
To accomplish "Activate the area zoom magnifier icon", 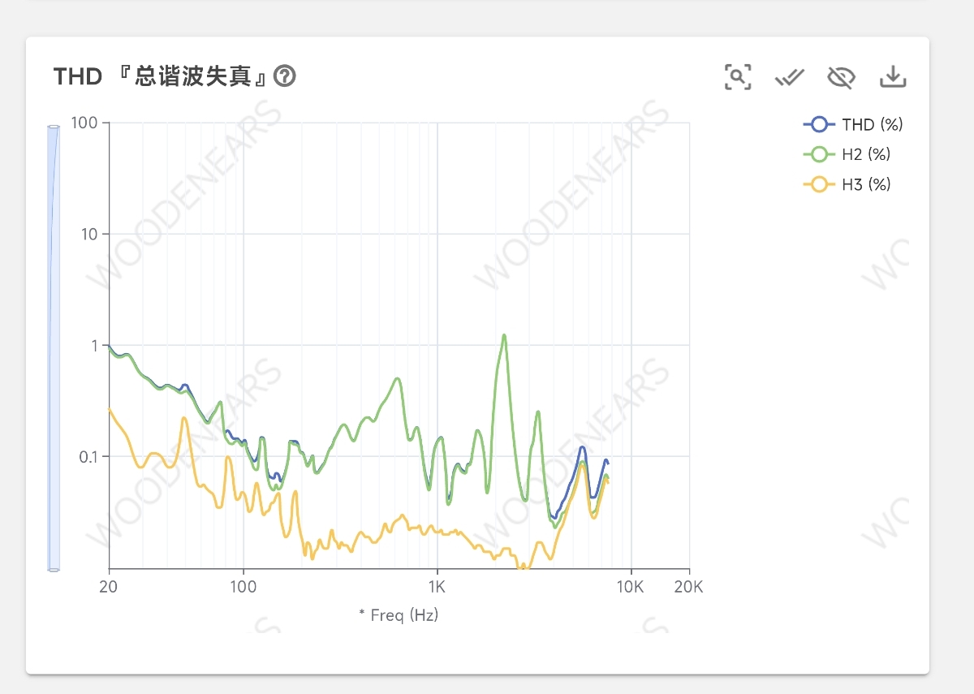I will coord(738,77).
